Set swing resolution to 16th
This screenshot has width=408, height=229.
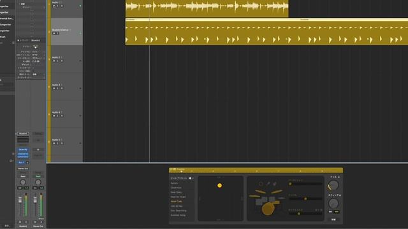coord(336,212)
